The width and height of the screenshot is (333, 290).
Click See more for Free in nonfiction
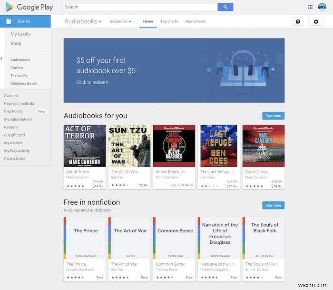pos(273,205)
